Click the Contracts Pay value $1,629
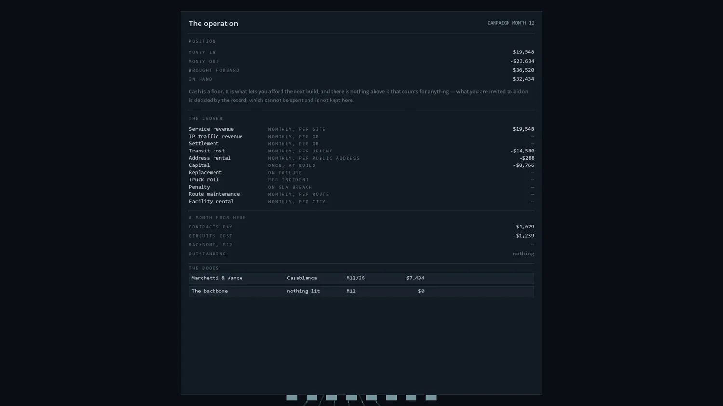This screenshot has width=723, height=406. point(525,227)
